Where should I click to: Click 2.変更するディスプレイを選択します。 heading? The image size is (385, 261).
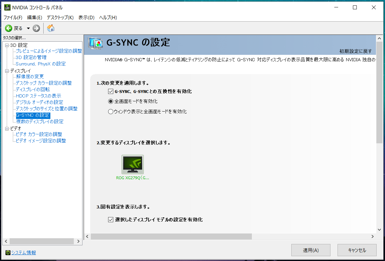[133, 143]
